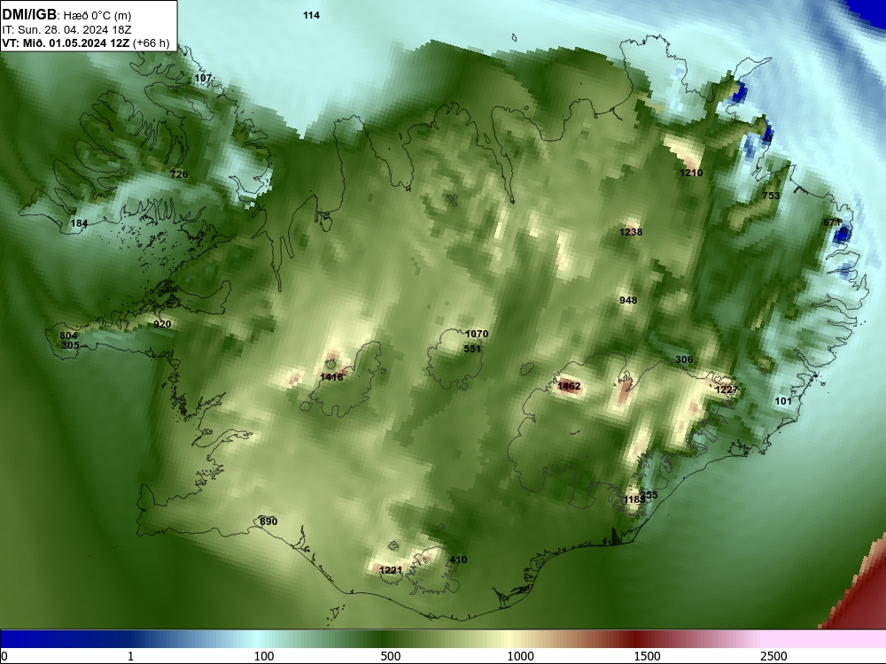The width and height of the screenshot is (886, 664).
Task: Click the 2500 tick label on the legend
Action: point(773,656)
